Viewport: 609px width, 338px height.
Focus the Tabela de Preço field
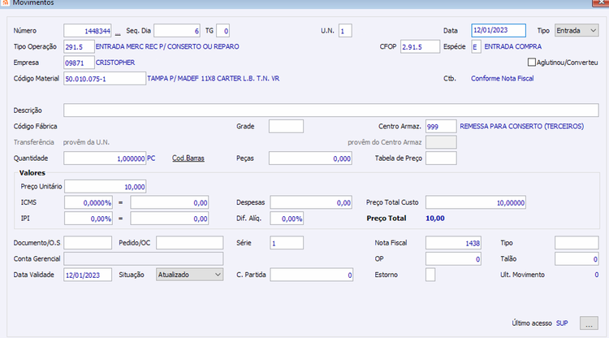pos(441,158)
